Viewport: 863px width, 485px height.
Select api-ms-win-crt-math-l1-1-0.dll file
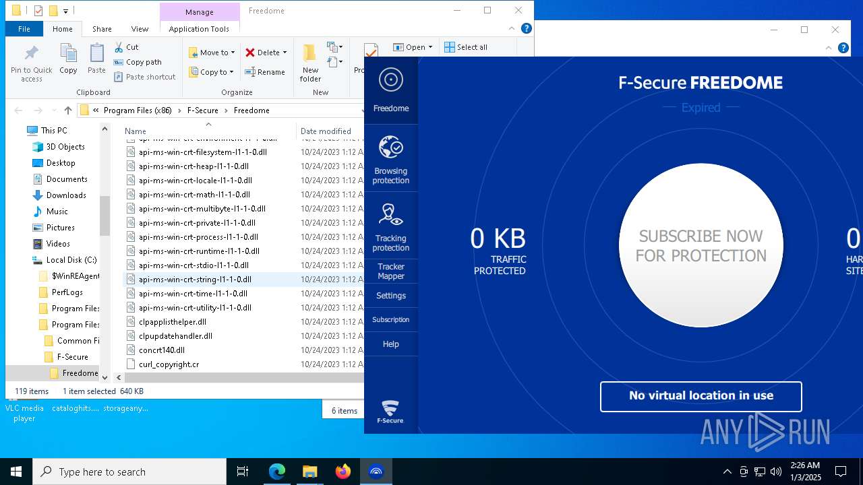click(x=194, y=195)
